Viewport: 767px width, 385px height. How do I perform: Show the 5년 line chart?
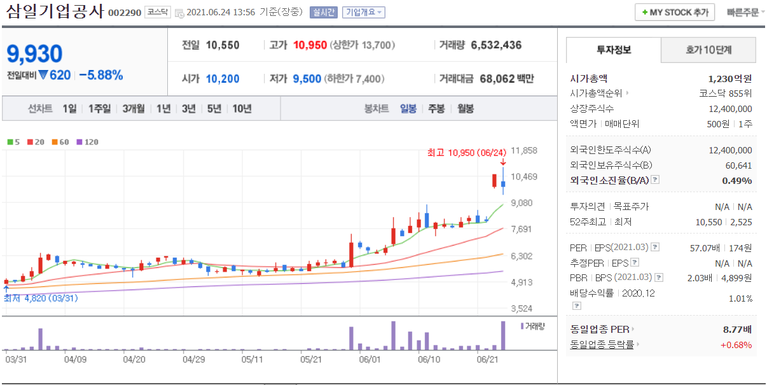point(214,109)
